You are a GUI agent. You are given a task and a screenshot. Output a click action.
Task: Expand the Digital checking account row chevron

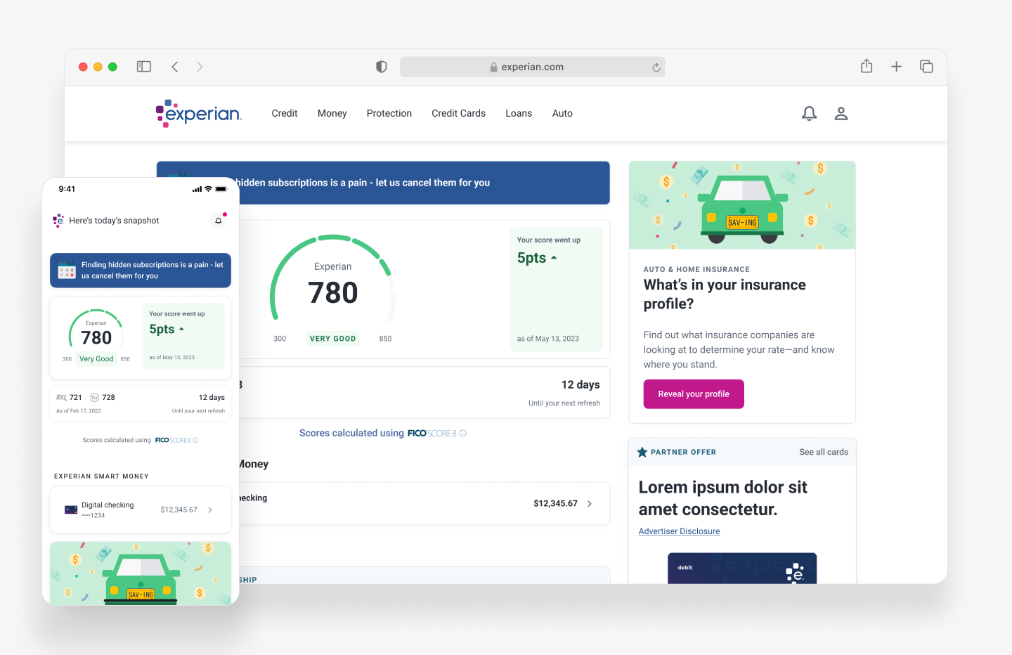pyautogui.click(x=209, y=510)
